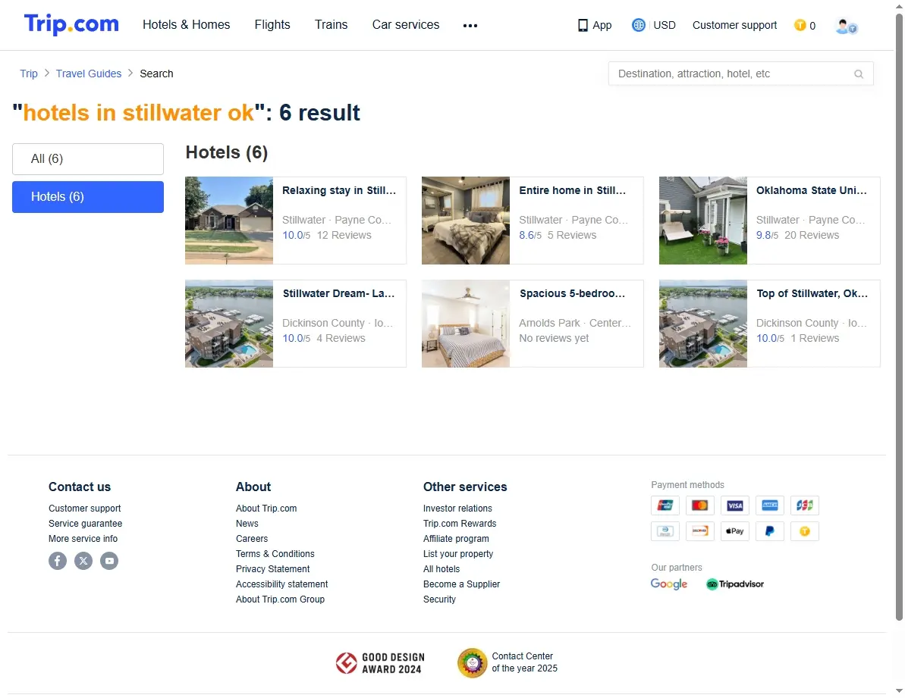Open Terms & Conditions link
The width and height of the screenshot is (905, 698).
[275, 554]
